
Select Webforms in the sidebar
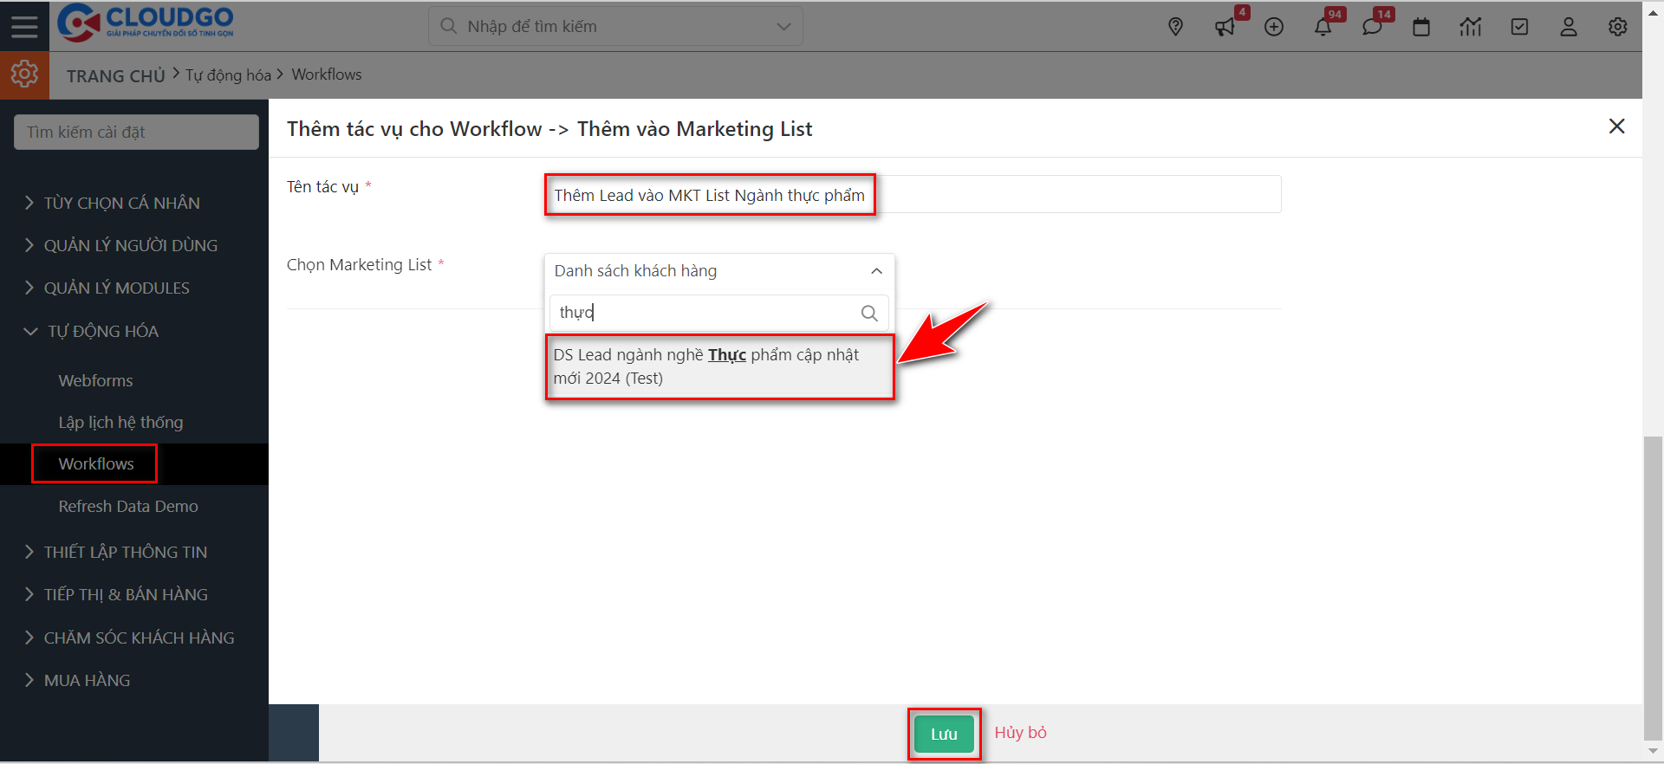click(95, 380)
